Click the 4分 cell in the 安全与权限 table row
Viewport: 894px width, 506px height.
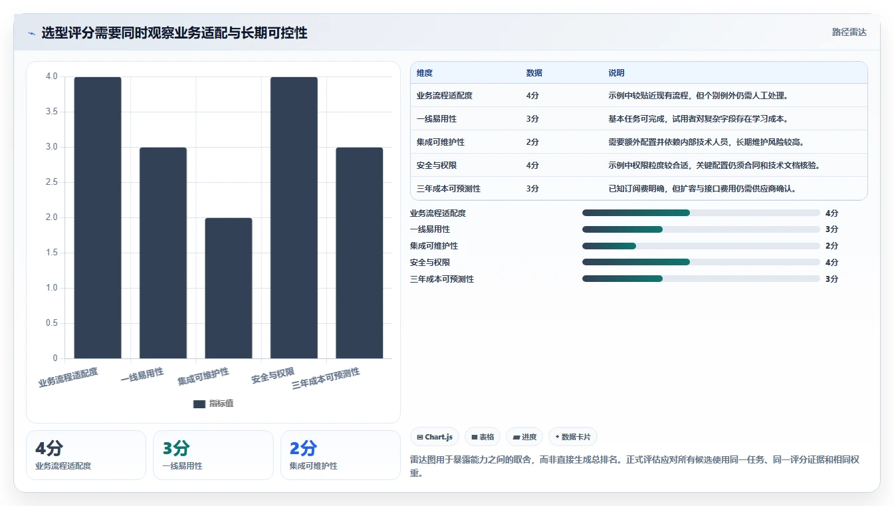click(x=532, y=166)
